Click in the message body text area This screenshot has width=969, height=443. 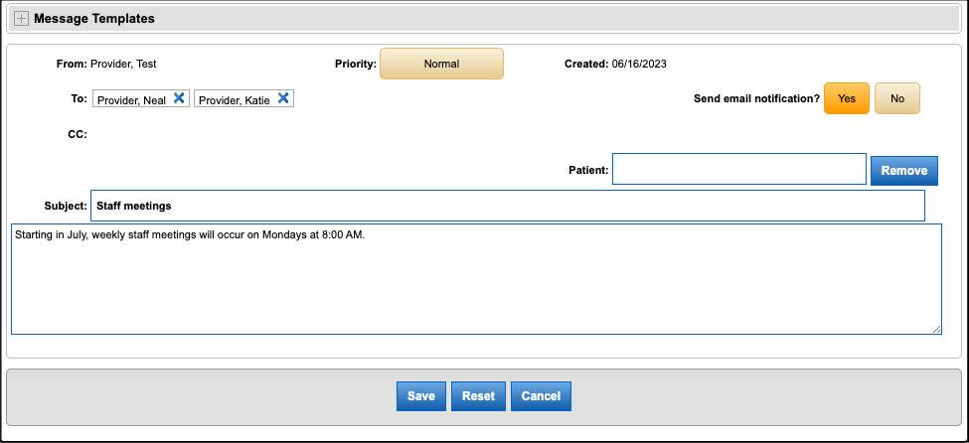(475, 283)
